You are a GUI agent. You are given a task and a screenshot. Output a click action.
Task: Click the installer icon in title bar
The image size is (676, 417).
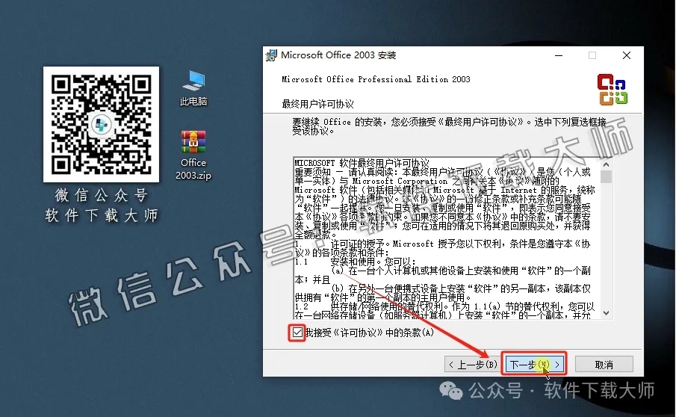pyautogui.click(x=271, y=55)
